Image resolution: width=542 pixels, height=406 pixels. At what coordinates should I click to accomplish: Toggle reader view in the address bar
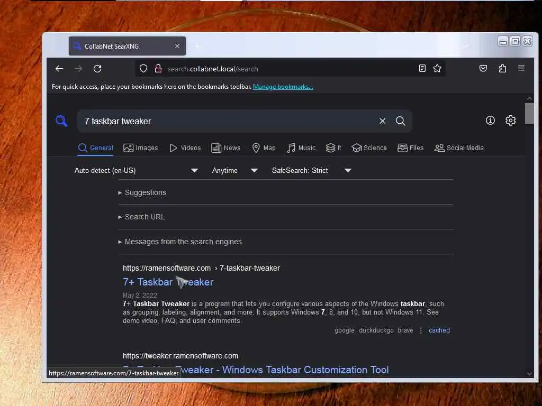coord(422,68)
